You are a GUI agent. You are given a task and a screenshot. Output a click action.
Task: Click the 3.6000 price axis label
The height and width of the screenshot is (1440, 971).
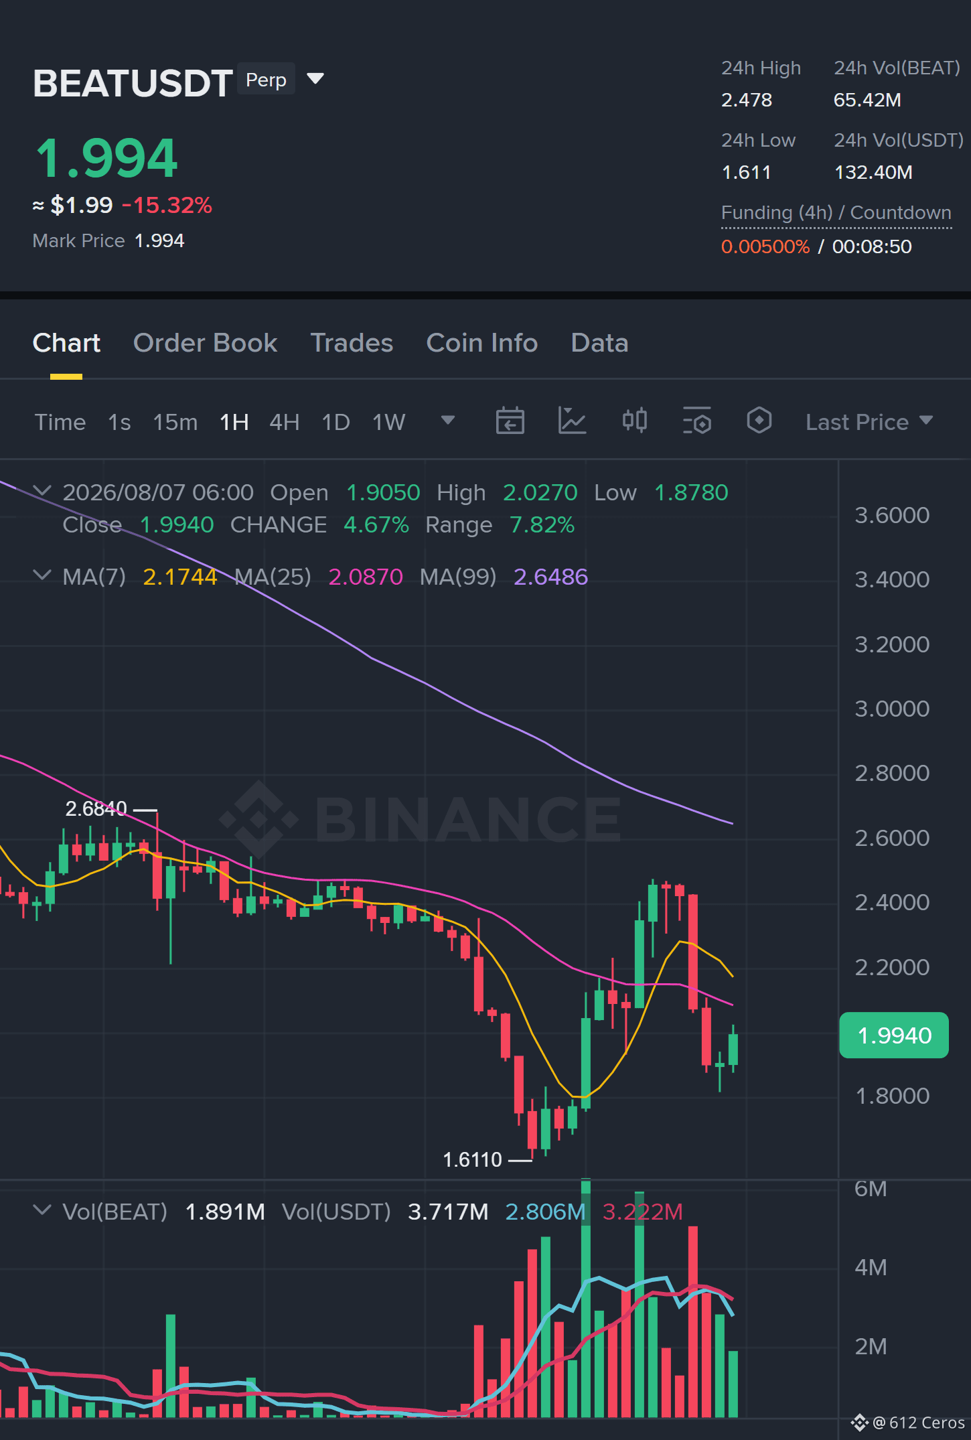[892, 515]
